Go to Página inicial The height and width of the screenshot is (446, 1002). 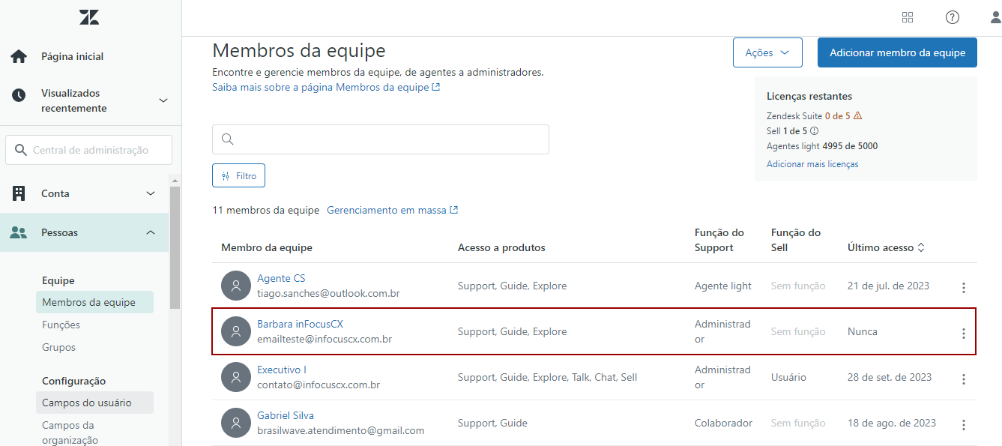[72, 56]
